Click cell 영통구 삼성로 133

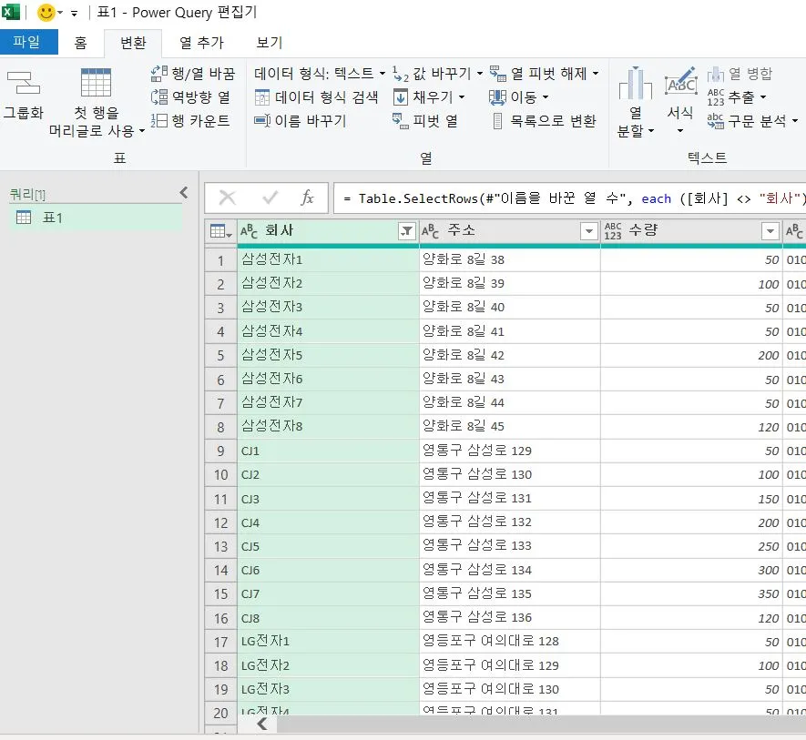coord(509,546)
